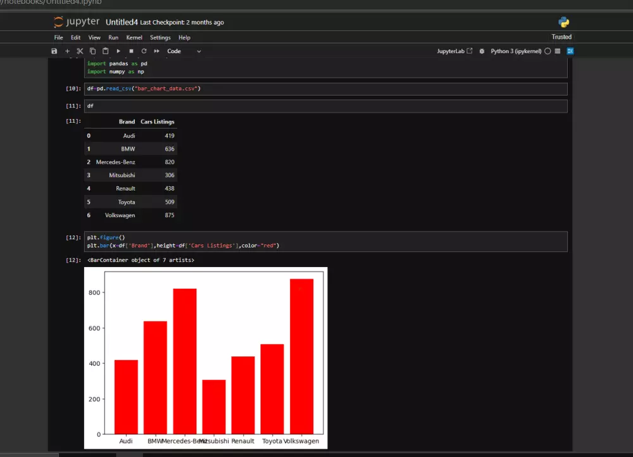Toggle the blue side panel icon
This screenshot has width=633, height=457.
pos(570,51)
